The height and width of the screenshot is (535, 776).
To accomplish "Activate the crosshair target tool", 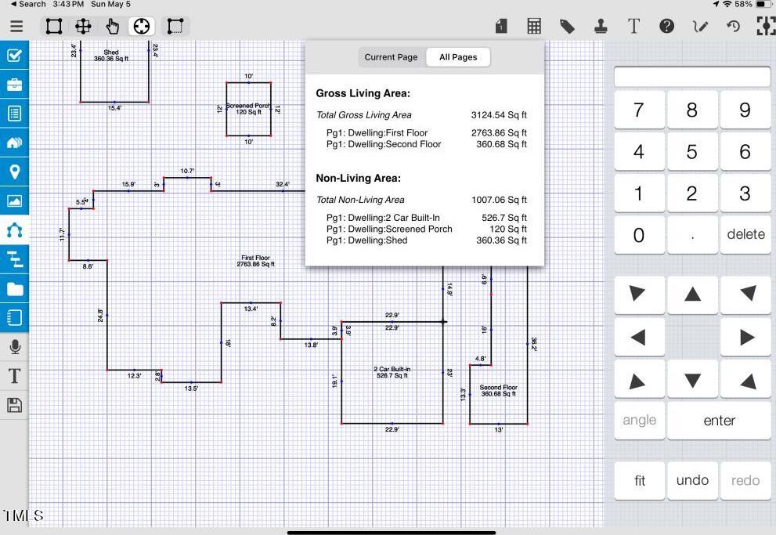I will pos(142,26).
